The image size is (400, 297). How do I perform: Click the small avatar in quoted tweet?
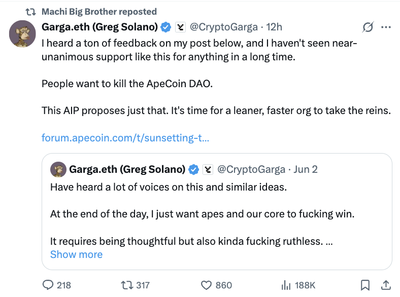tap(58, 169)
